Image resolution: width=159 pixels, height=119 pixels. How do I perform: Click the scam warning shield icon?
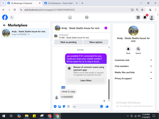[69, 68]
